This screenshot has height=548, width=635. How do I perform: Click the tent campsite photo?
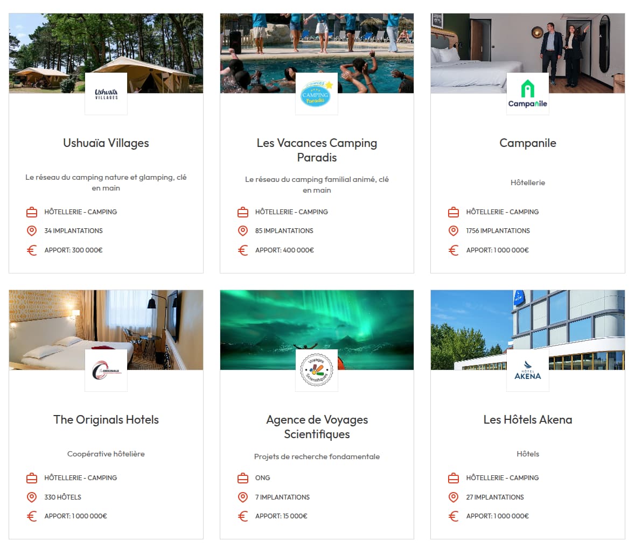(x=106, y=53)
